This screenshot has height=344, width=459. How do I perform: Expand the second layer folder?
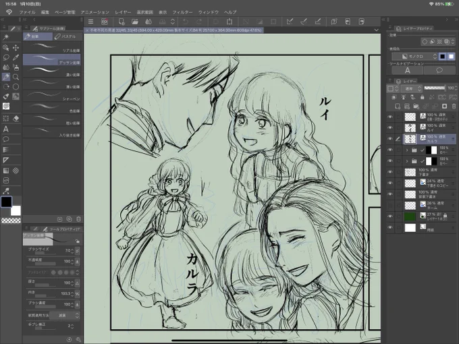407,161
